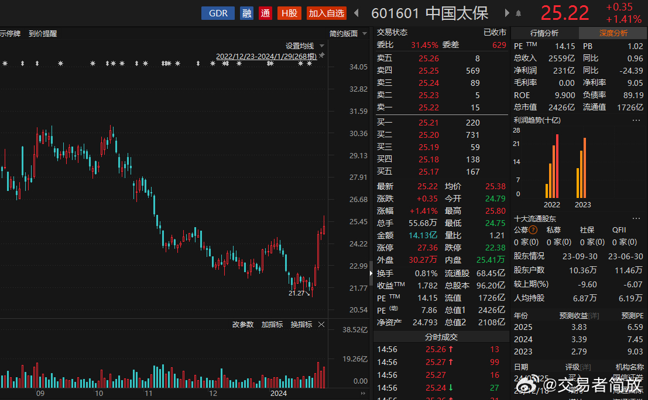Click the 涨停 value 27.36
Image resolution: width=648 pixels, height=400 pixels.
point(428,248)
